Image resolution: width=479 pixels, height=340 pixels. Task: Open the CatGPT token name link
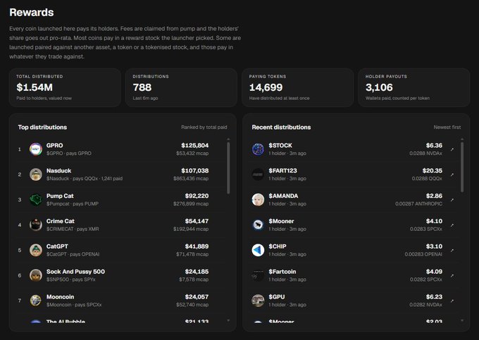(57, 246)
